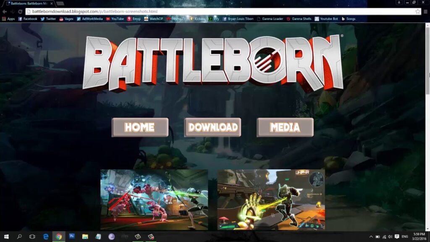Open the Garena Loader bookmark
Image resolution: width=430 pixels, height=242 pixels.
click(270, 19)
